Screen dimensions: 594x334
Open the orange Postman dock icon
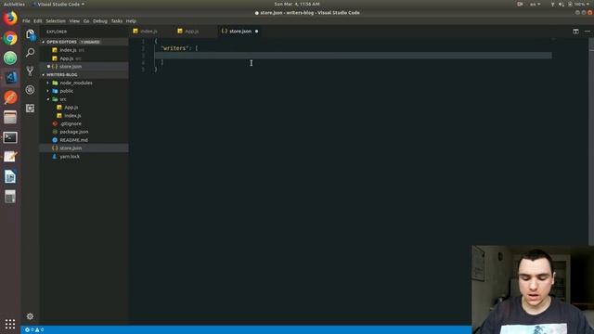10,97
